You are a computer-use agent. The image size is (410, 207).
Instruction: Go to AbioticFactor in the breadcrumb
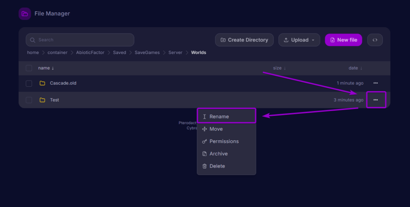pyautogui.click(x=90, y=52)
